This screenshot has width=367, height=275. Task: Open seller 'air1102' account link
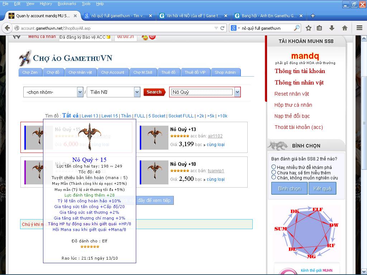[215, 136]
